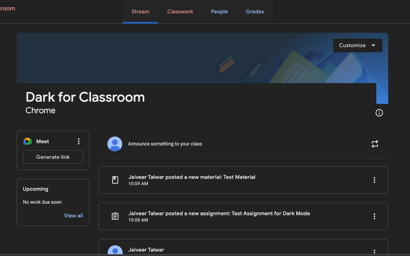Viewport: 410px width, 256px height.
Task: Click the Jaiveer Talwar name at the bottom post
Action: (x=146, y=250)
